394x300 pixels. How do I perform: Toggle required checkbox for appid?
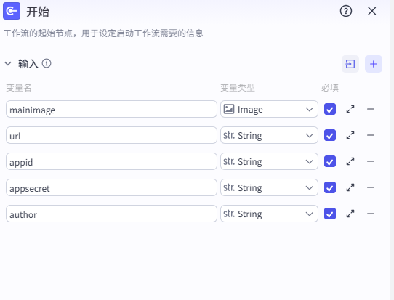pos(330,161)
